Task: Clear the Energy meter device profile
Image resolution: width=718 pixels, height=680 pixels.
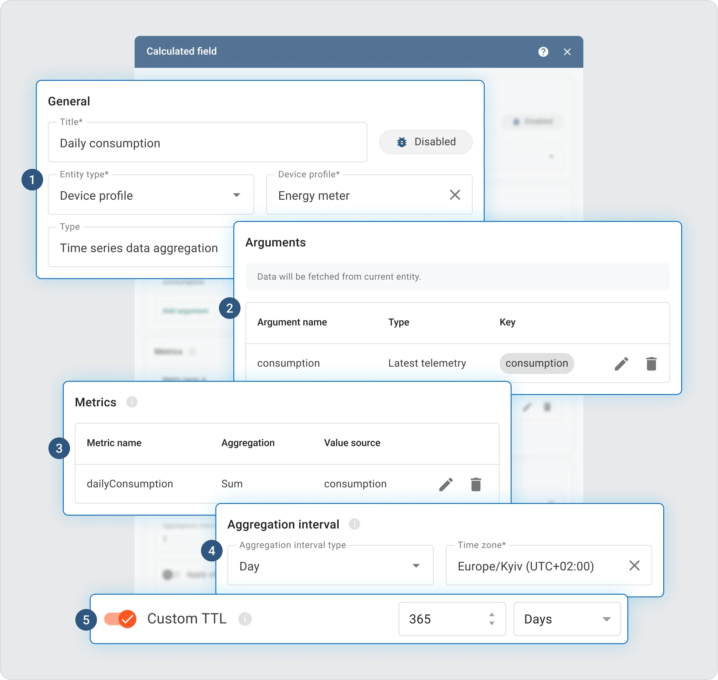Action: pos(455,195)
